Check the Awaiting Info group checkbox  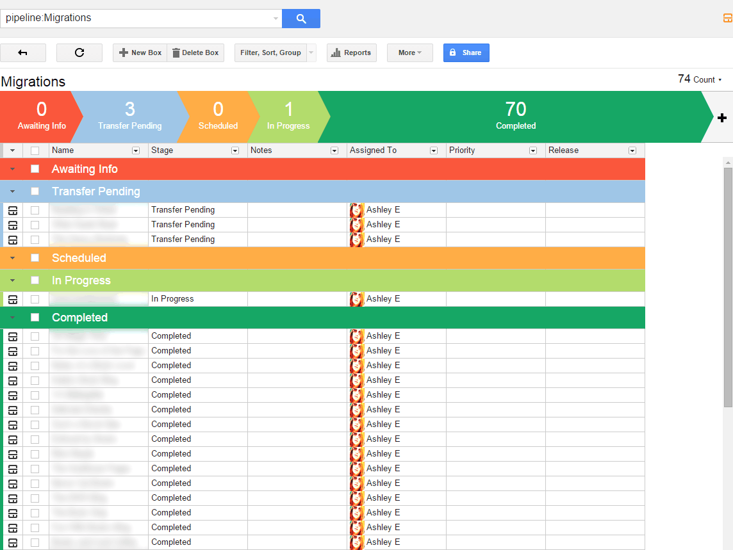35,169
